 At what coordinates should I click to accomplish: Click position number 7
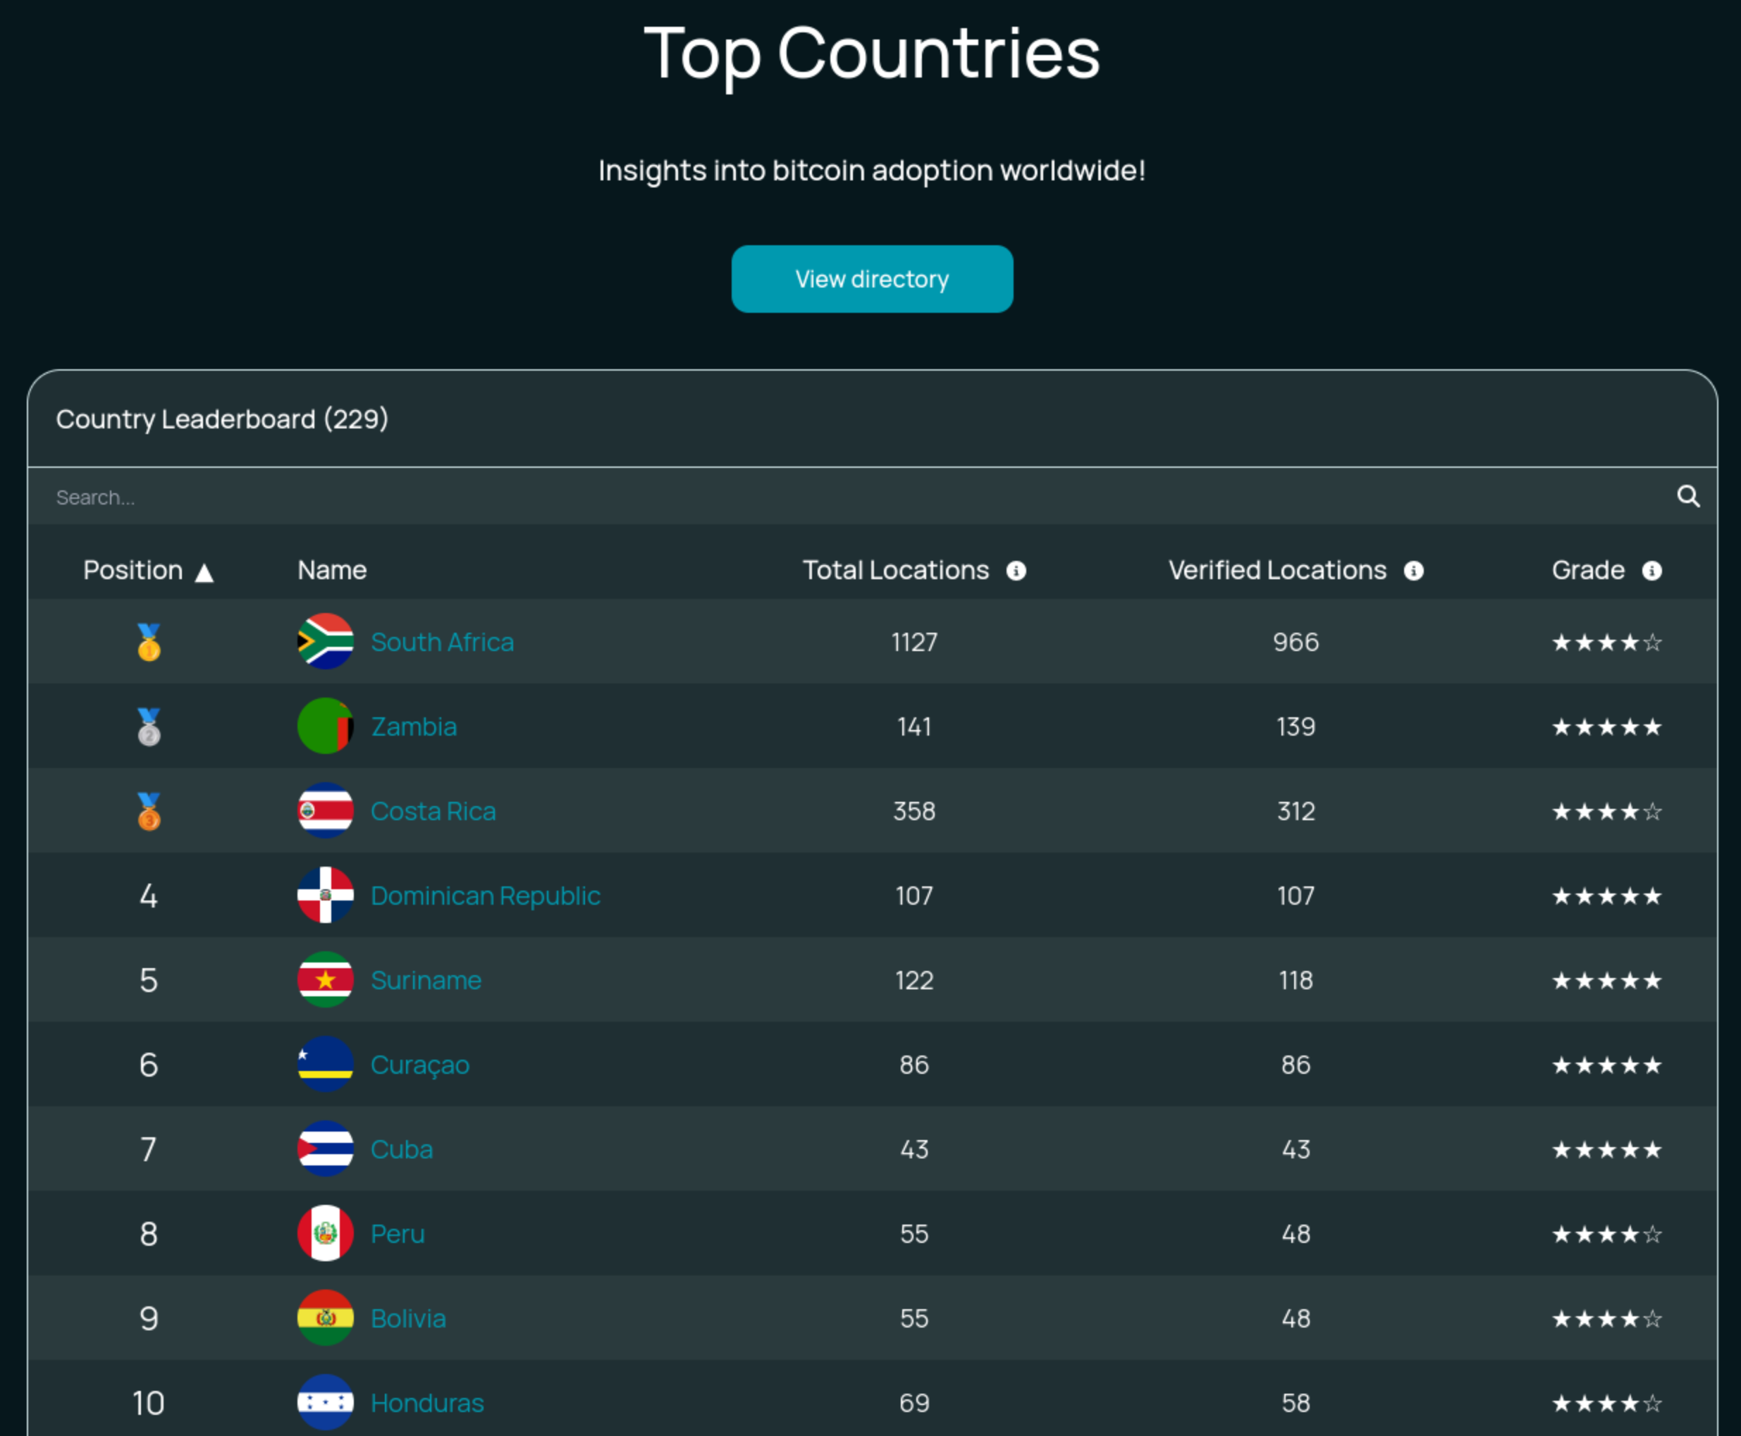(x=148, y=1149)
